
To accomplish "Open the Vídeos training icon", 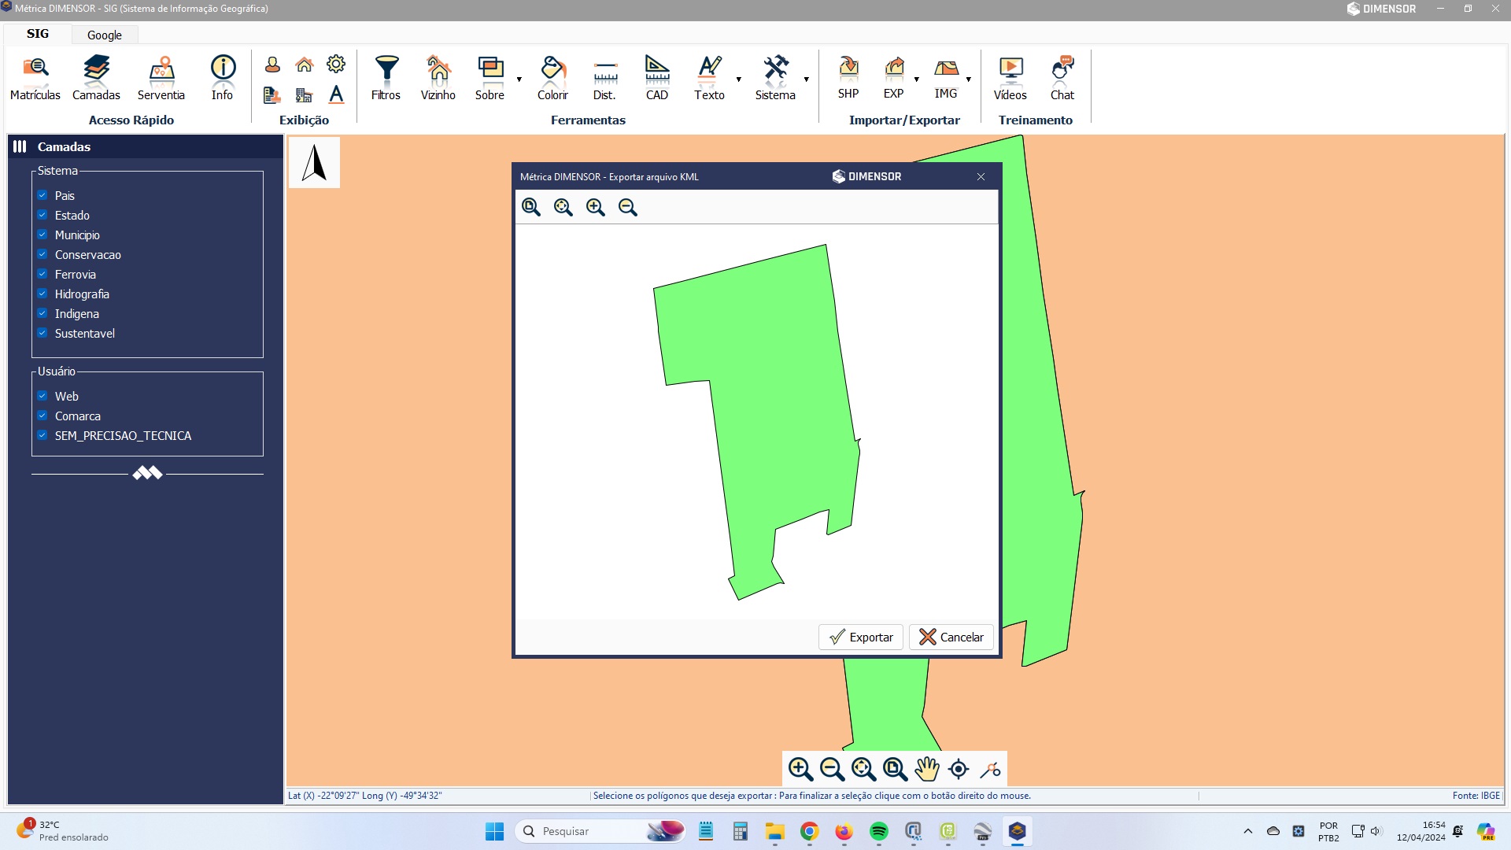I will (1010, 78).
